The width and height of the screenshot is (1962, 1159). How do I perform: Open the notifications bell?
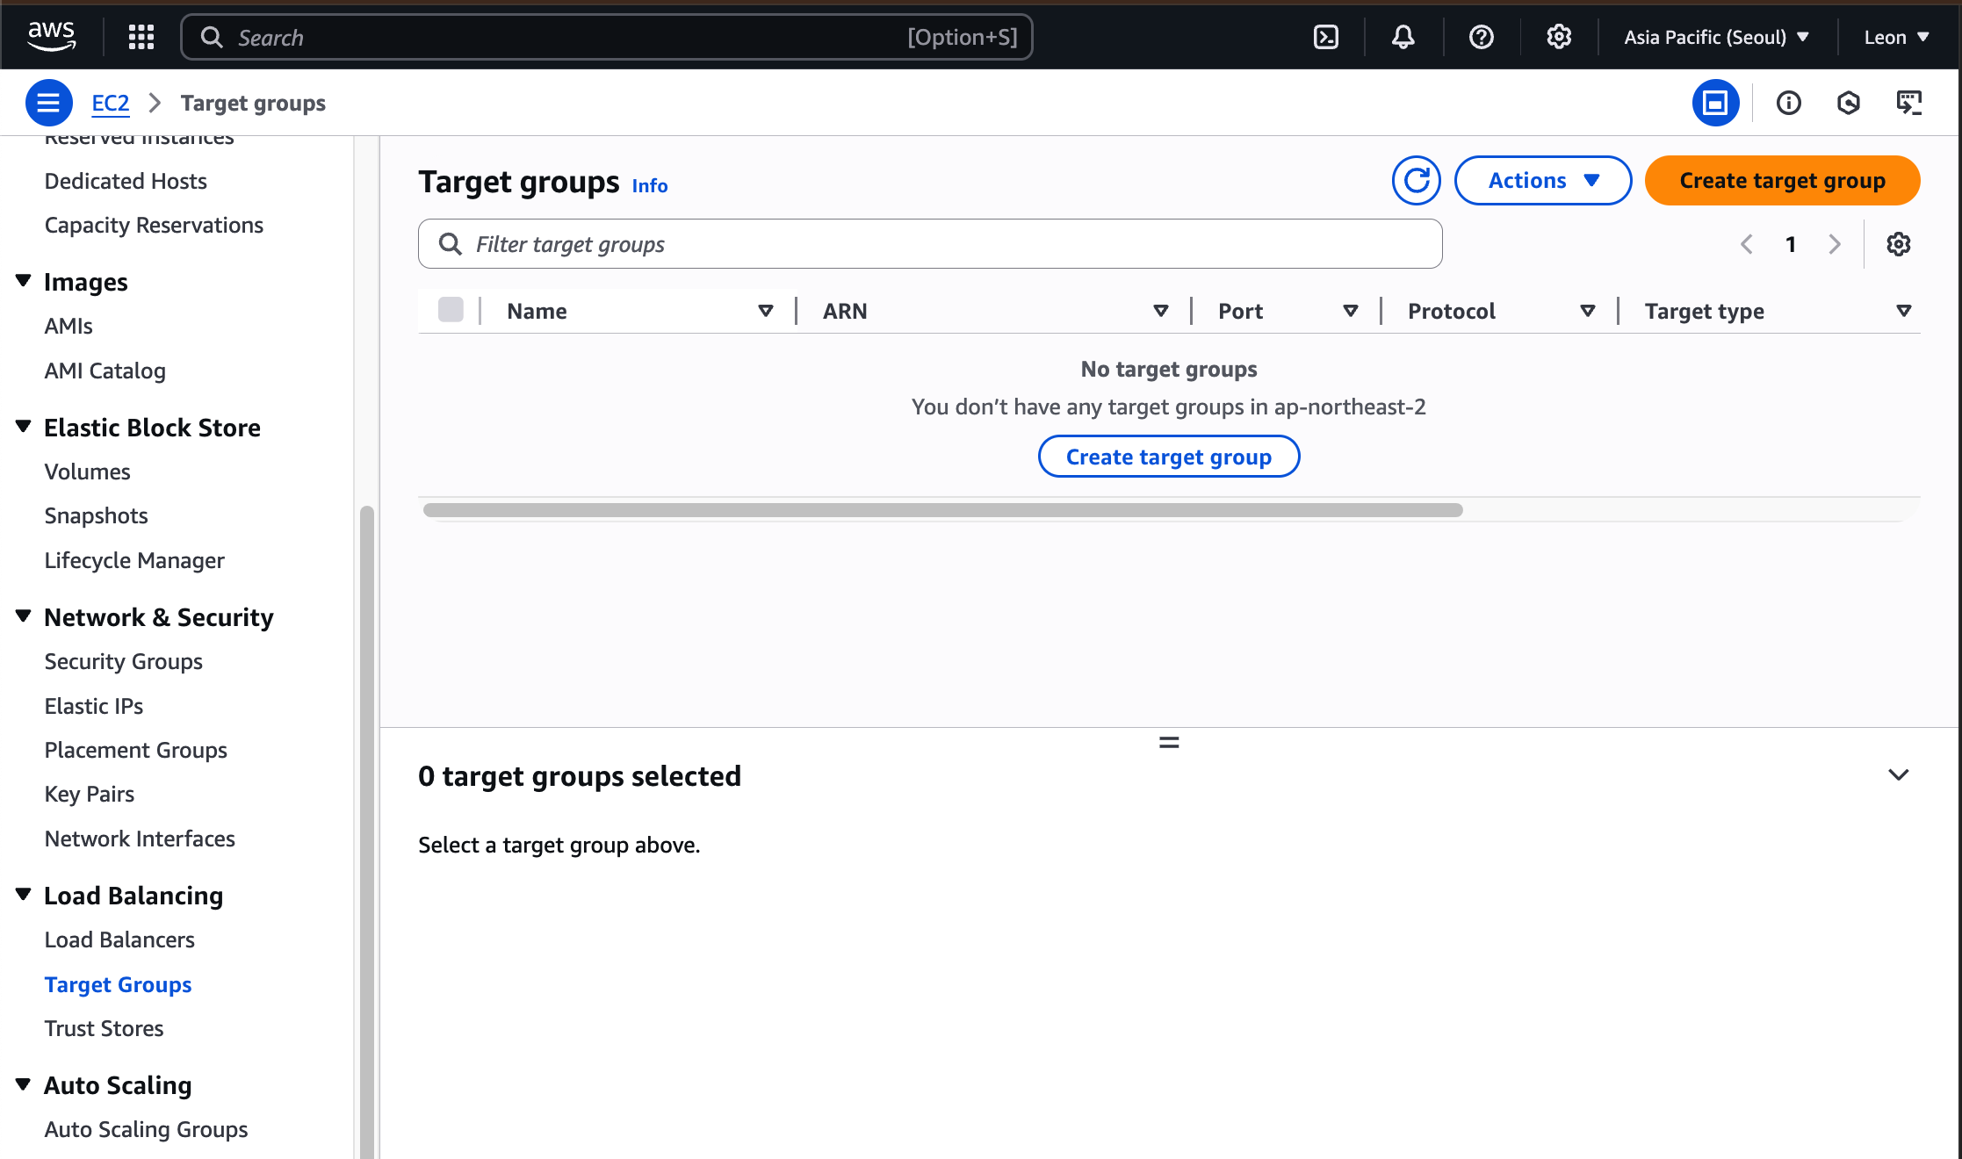coord(1403,37)
